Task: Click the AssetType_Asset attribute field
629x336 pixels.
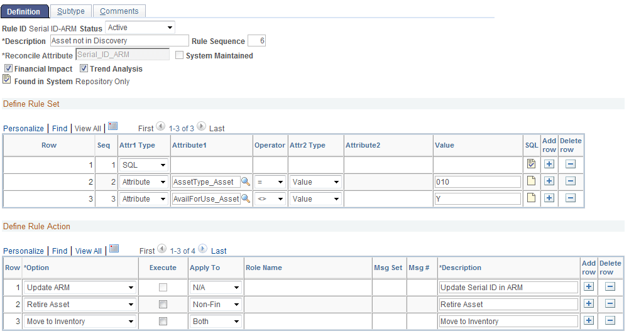Action: 206,182
